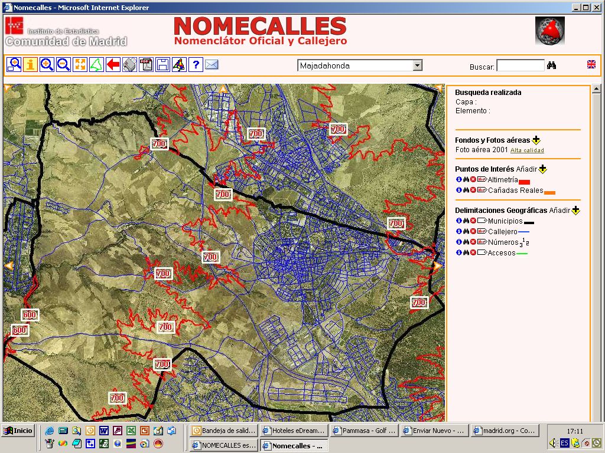Click the zoom in magnifier icon
Image resolution: width=605 pixels, height=453 pixels.
(x=47, y=64)
